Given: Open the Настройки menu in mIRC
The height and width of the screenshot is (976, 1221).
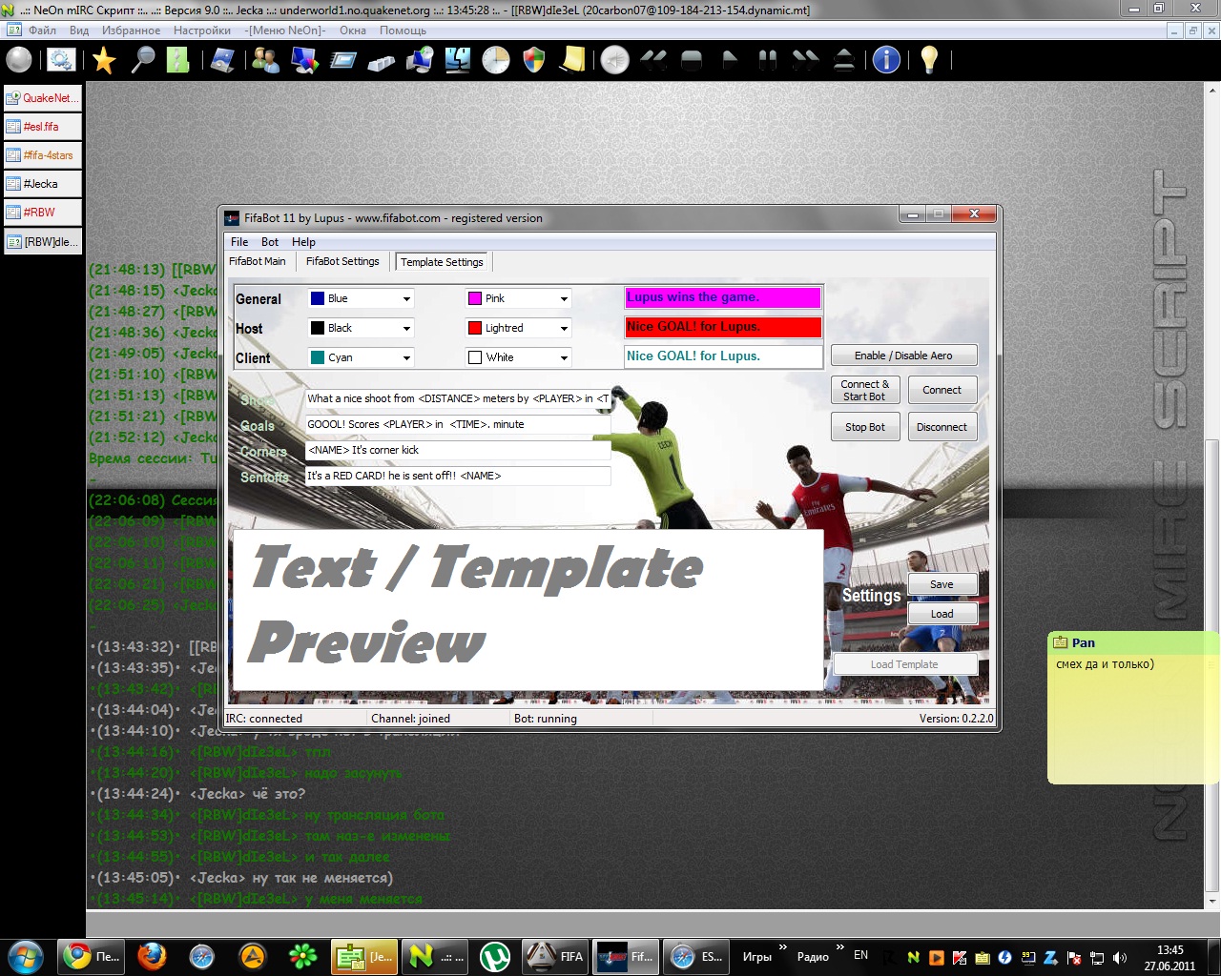Looking at the screenshot, I should click(202, 30).
